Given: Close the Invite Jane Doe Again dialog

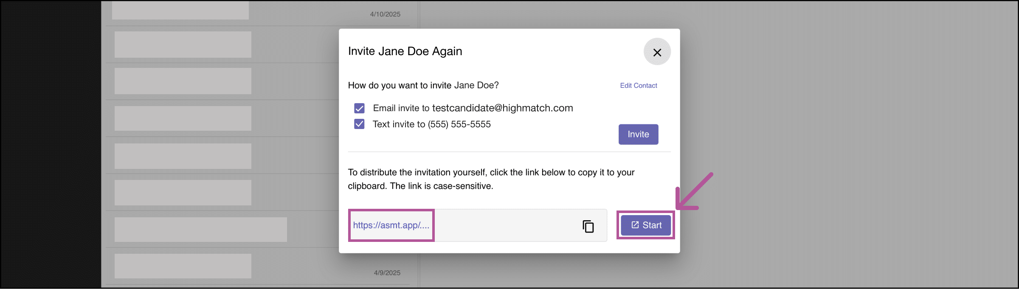Looking at the screenshot, I should (657, 52).
